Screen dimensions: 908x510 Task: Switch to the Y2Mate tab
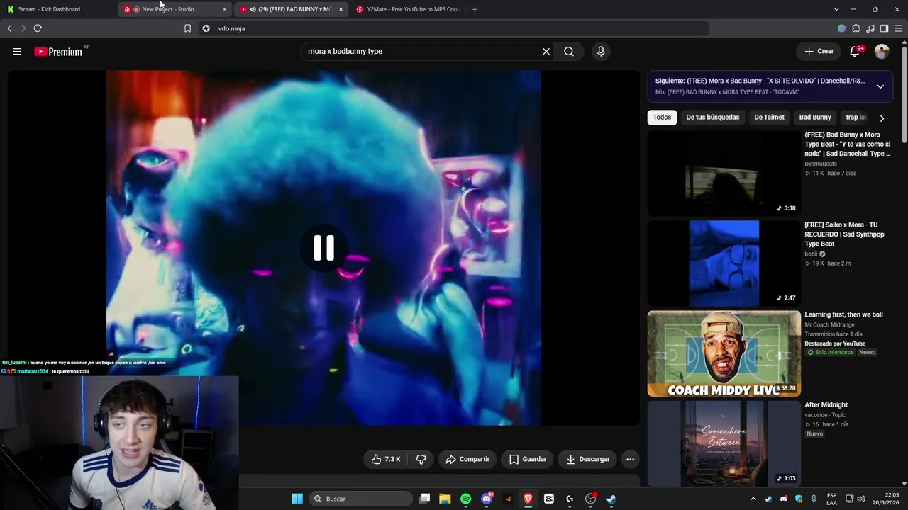408,9
